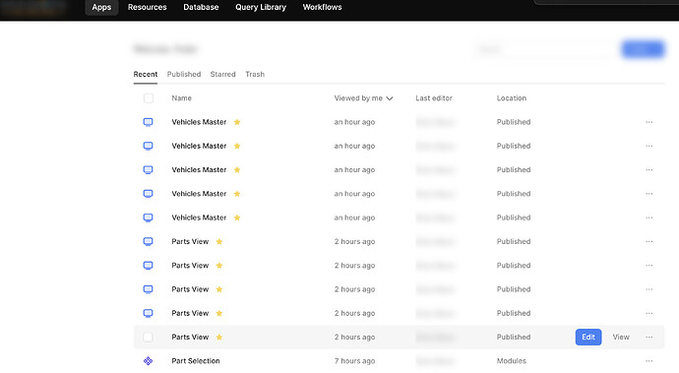Expand the chevron next to Viewed by me
The width and height of the screenshot is (679, 373).
click(x=390, y=98)
